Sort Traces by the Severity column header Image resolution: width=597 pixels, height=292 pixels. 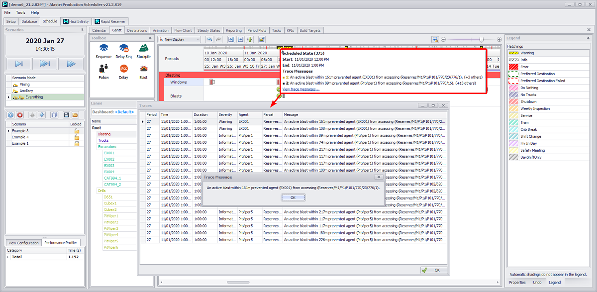(227, 114)
